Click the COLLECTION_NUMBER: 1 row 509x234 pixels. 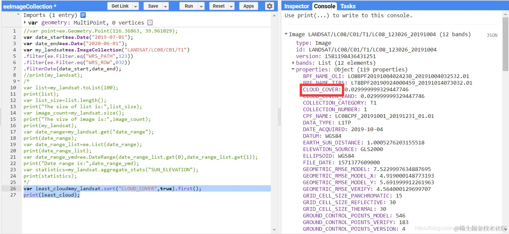(335, 109)
